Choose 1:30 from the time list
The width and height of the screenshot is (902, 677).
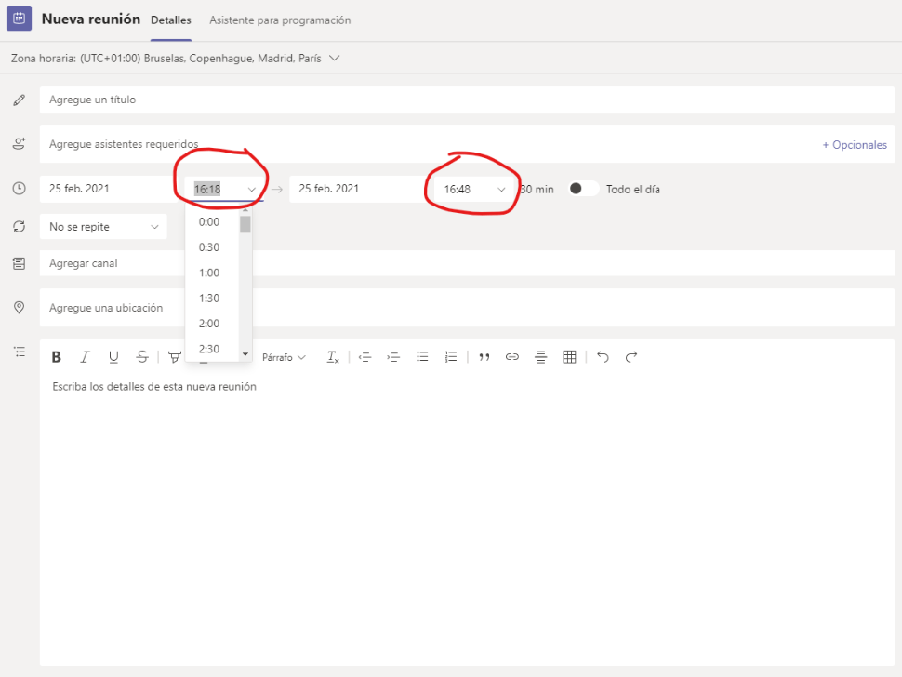click(x=211, y=298)
